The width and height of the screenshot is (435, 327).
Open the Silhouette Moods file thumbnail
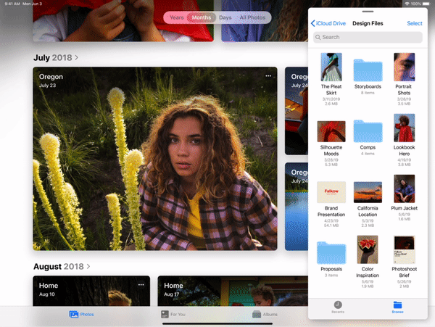[331, 131]
